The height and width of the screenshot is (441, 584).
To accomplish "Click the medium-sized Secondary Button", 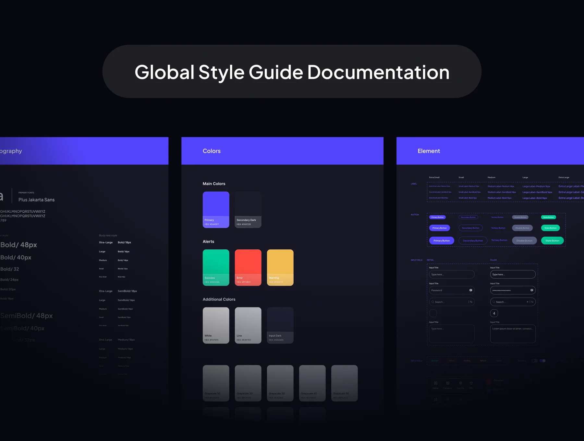I will [470, 228].
